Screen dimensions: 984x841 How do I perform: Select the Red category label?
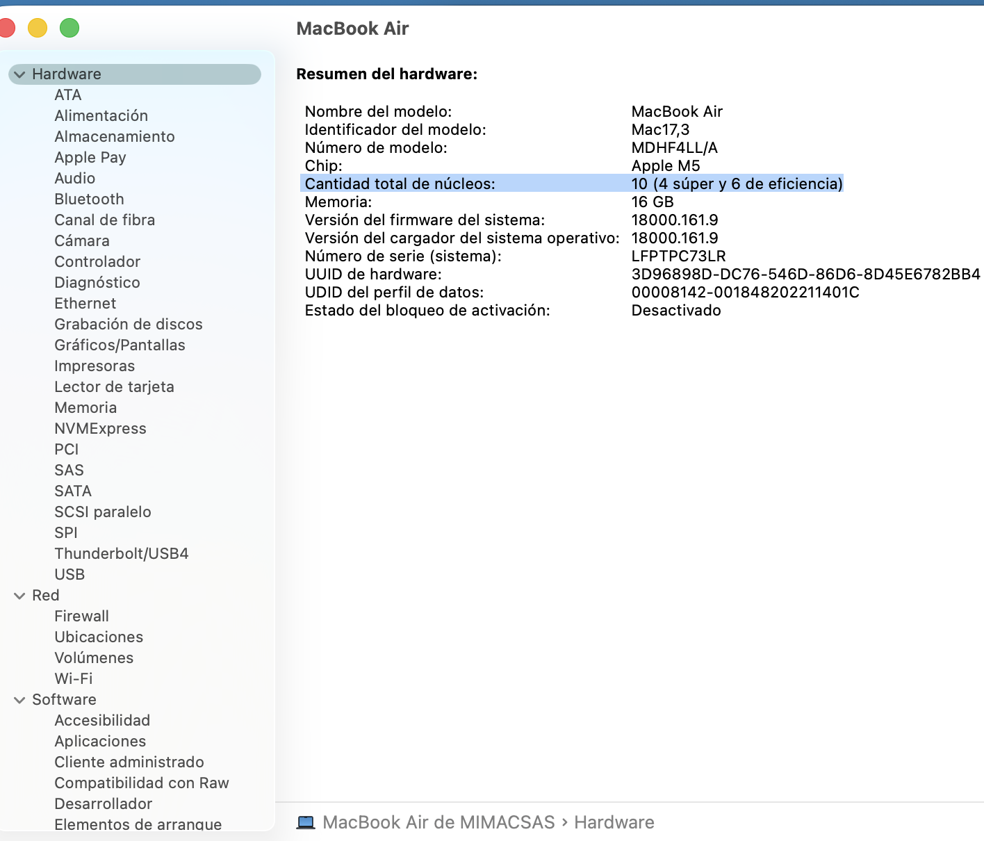point(46,596)
